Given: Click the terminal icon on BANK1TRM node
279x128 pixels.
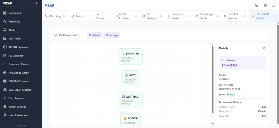Looking at the screenshot, I should [123, 54].
